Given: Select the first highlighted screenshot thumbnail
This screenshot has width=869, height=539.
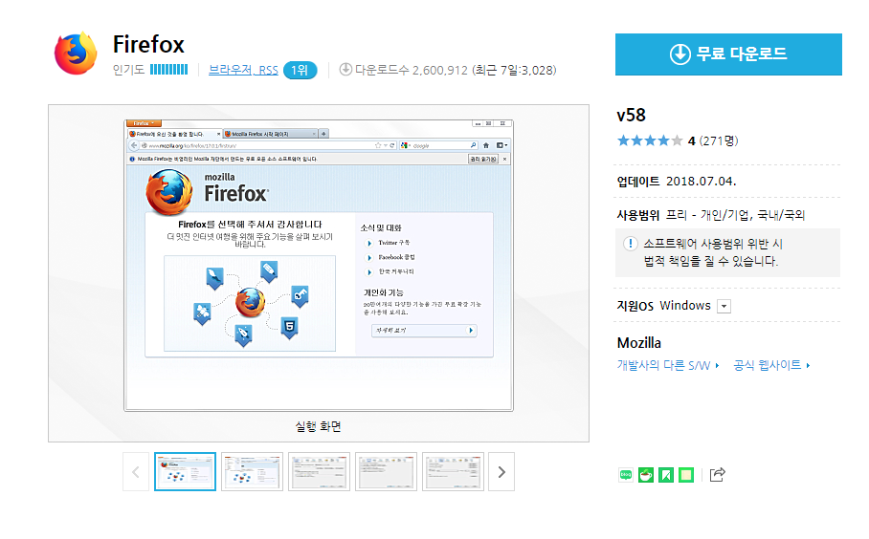Looking at the screenshot, I should (185, 471).
